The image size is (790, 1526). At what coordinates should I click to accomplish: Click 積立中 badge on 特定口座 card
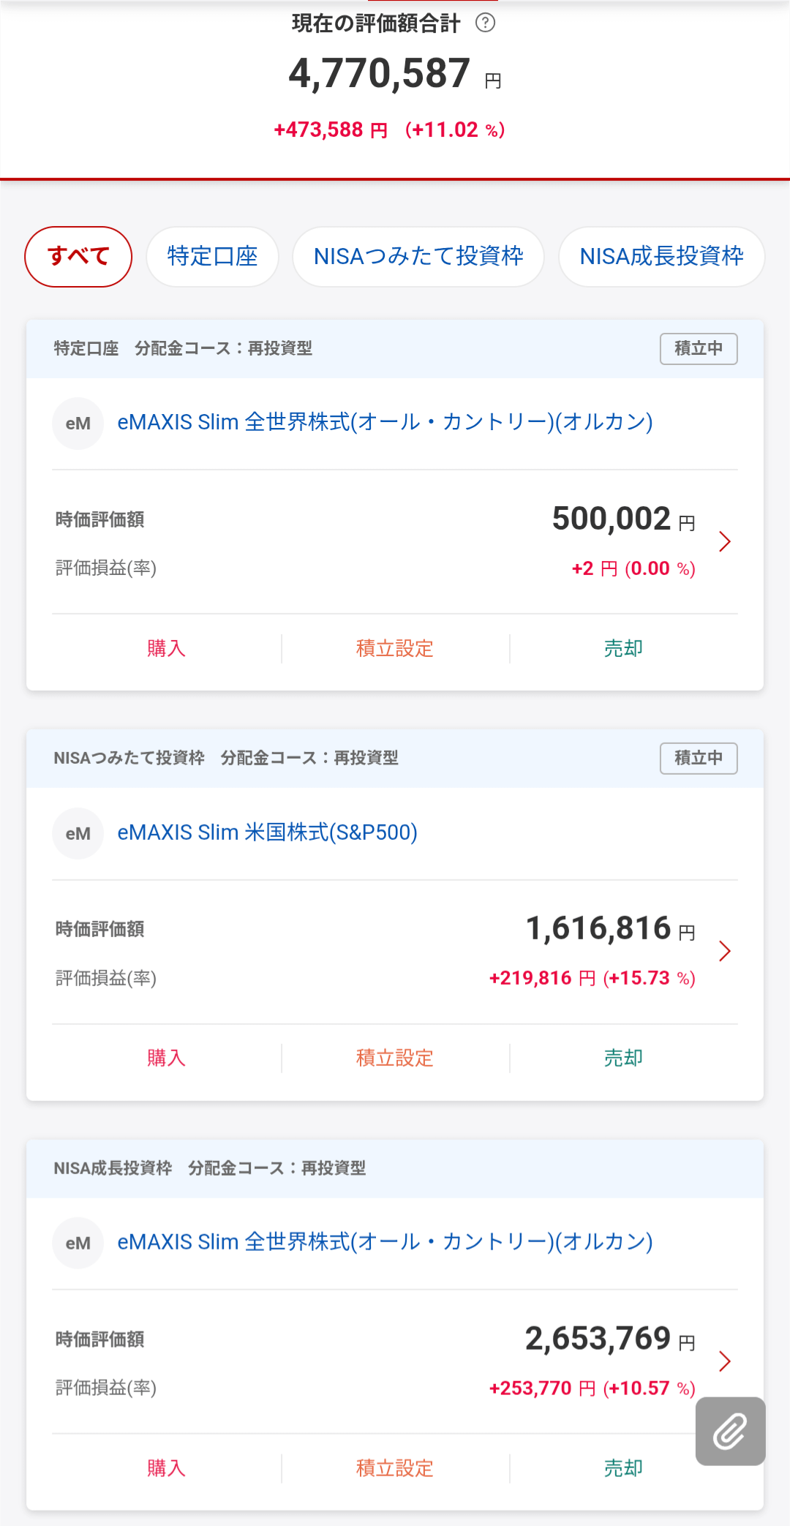click(x=698, y=348)
